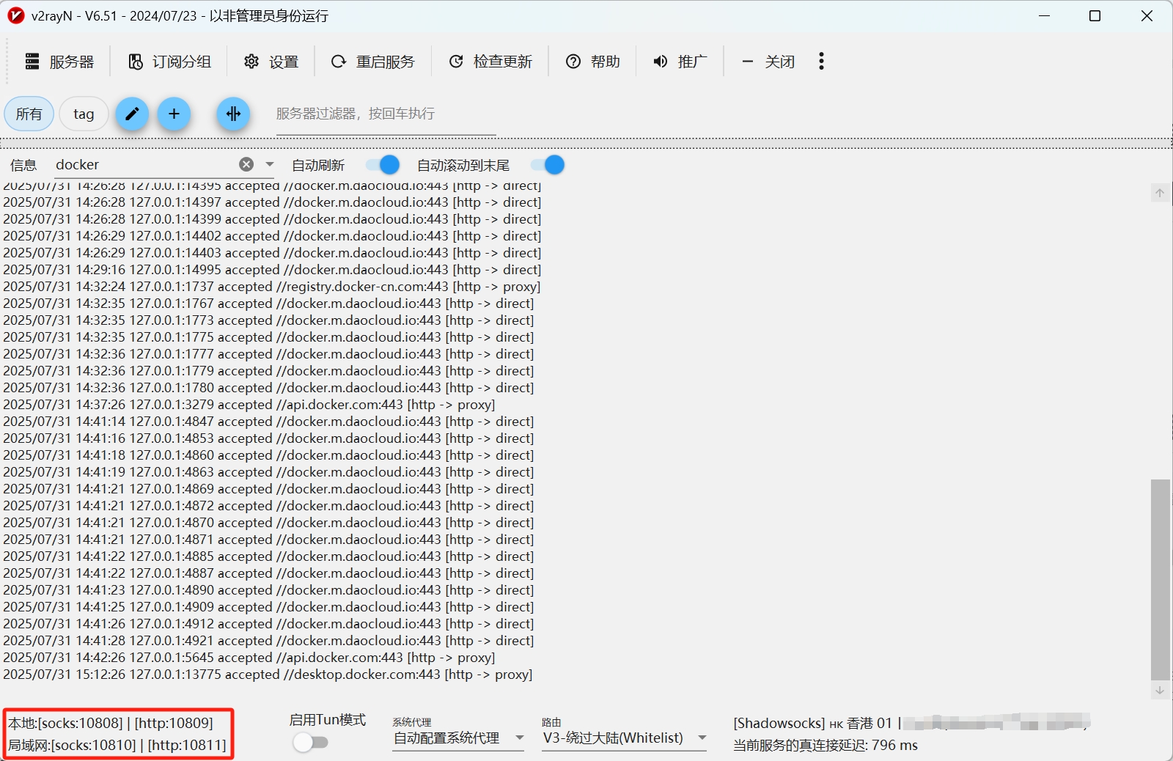Open the 服务器 menu

coord(59,62)
